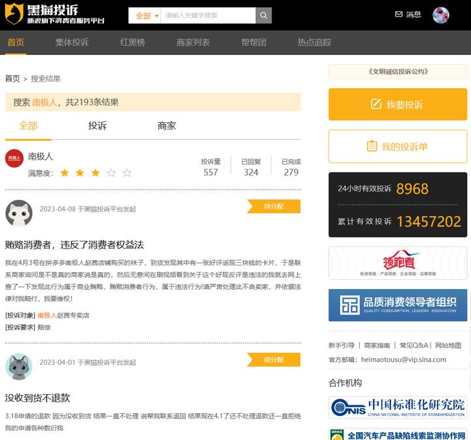Open the 消息 envelope icon
This screenshot has height=440, width=471.
tap(398, 14)
